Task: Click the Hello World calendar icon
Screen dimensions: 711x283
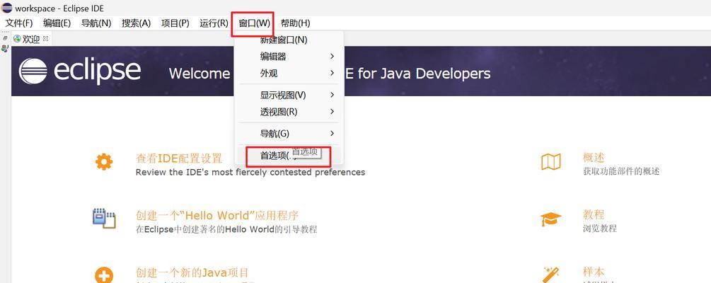Action: pyautogui.click(x=104, y=218)
